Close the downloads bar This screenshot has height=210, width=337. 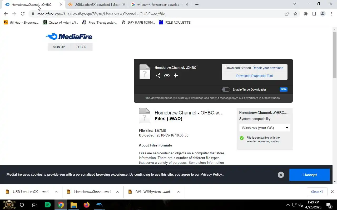(332, 192)
